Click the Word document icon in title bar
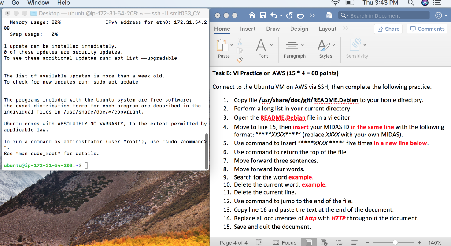Screen dimensions: 451x246 [x=329, y=15]
